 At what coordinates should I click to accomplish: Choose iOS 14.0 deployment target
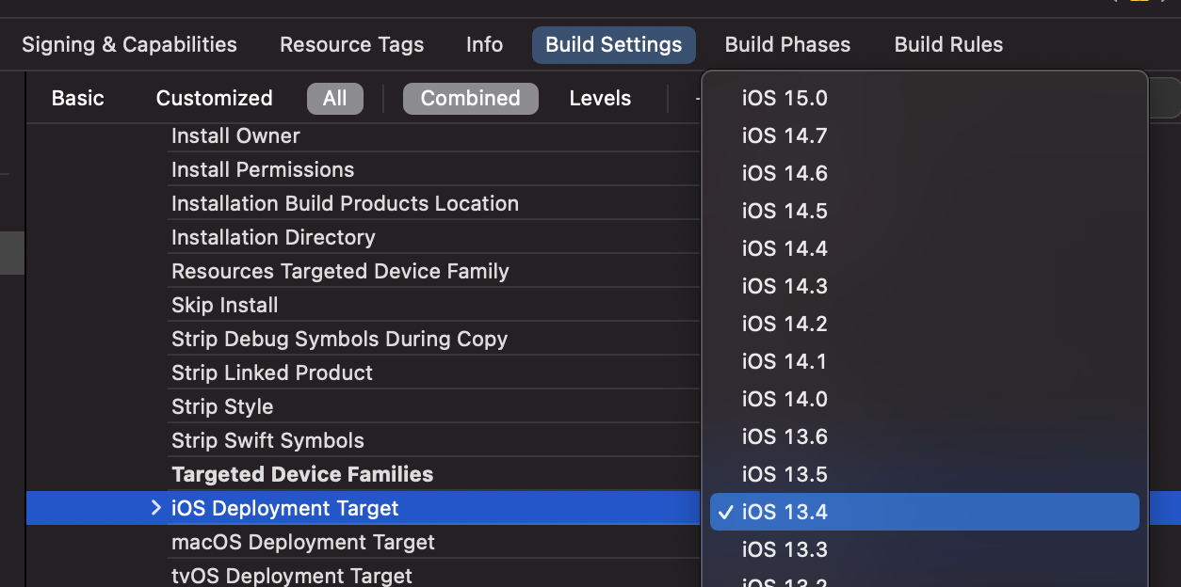pyautogui.click(x=924, y=399)
